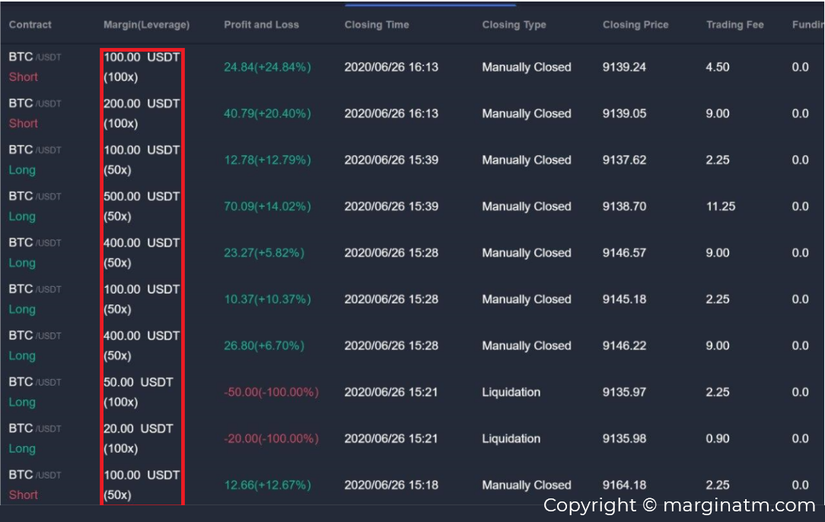Click BTC/USDT Short in the 9164.18 row
The height and width of the screenshot is (522, 825).
click(35, 485)
